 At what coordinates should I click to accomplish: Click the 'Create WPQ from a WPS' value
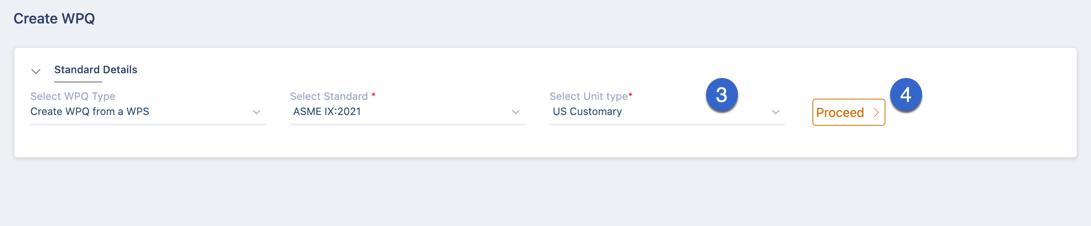click(x=90, y=112)
